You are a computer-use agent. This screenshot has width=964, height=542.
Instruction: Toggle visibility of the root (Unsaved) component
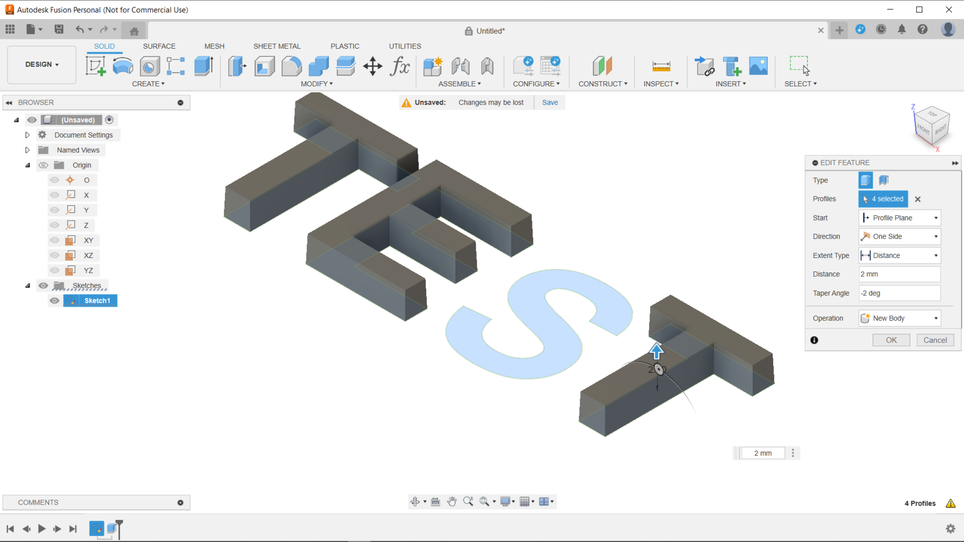pyautogui.click(x=32, y=120)
